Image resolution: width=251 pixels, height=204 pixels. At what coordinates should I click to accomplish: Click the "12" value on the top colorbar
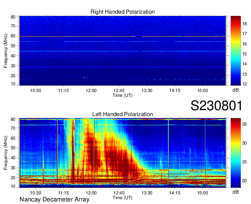244,84
